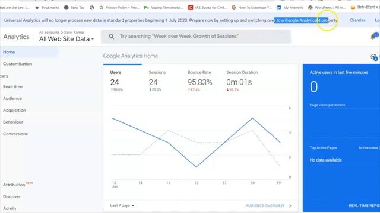The height and width of the screenshot is (213, 380).
Task: Click 'No data available' text
Action: (x=326, y=160)
